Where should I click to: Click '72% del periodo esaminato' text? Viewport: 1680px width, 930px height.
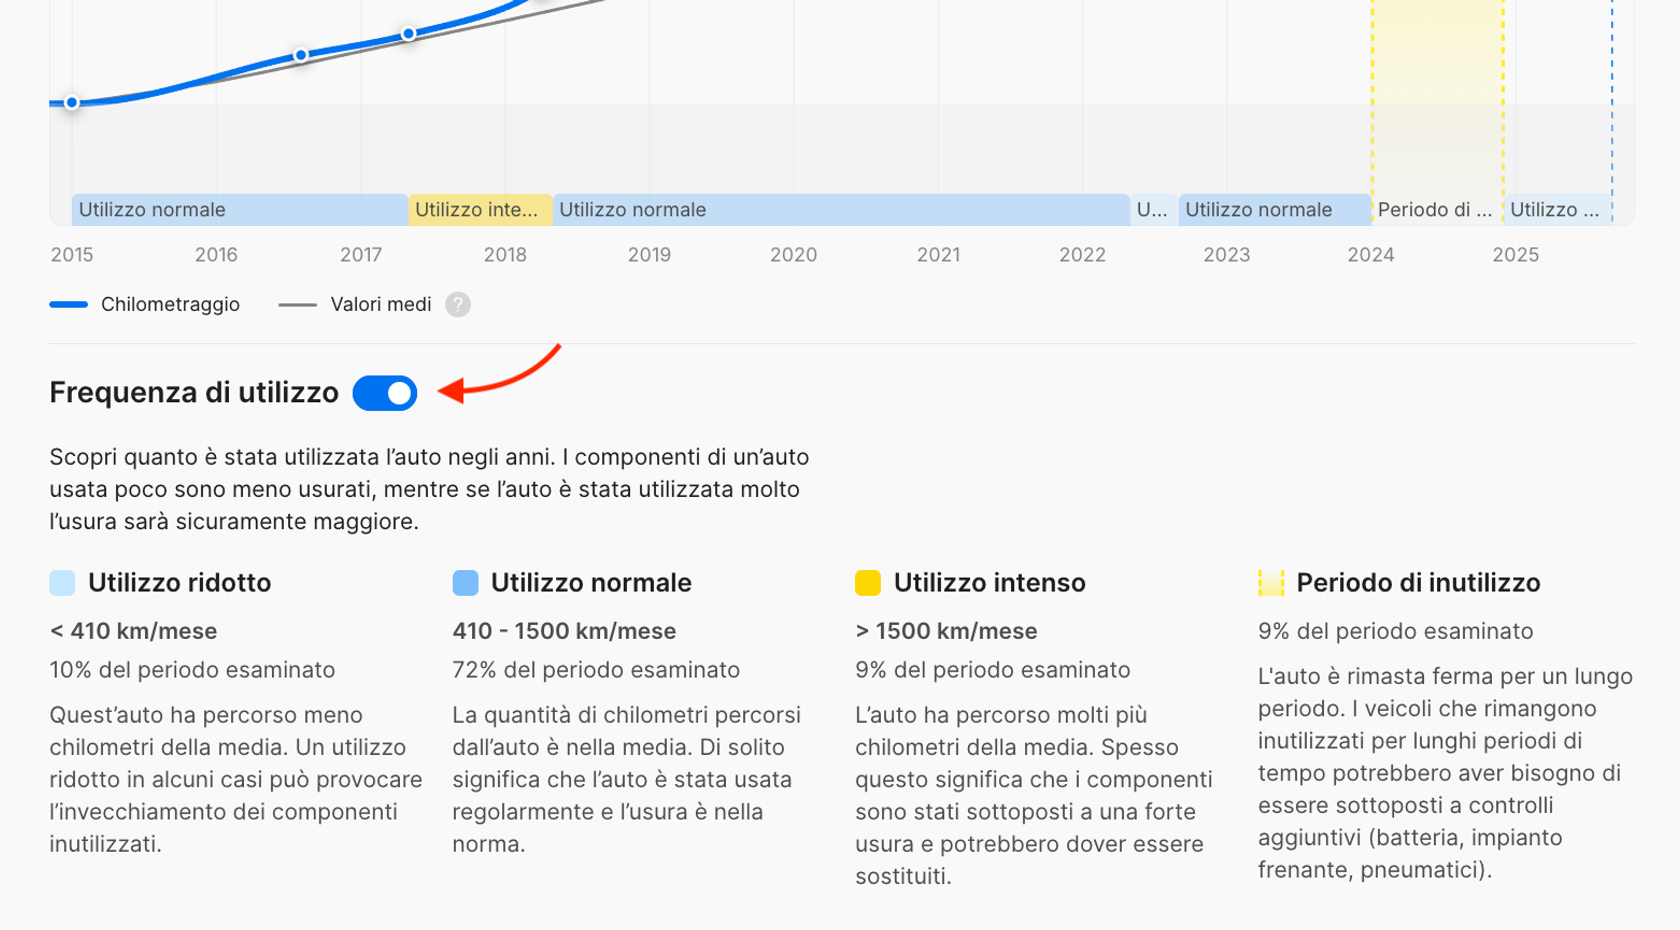click(596, 670)
